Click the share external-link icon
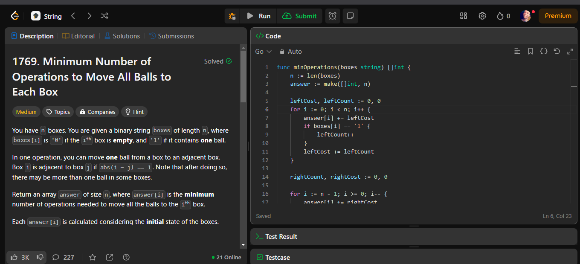This screenshot has height=264, width=580. coord(110,257)
